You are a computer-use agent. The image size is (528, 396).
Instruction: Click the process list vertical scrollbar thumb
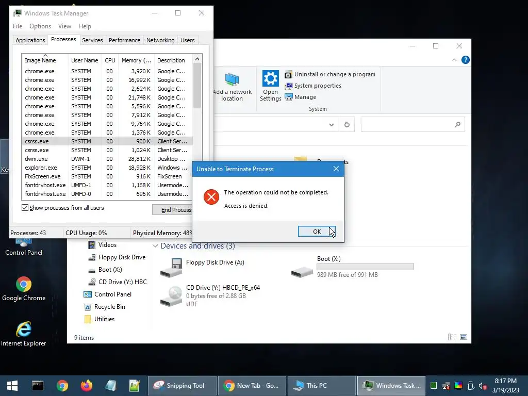click(197, 86)
